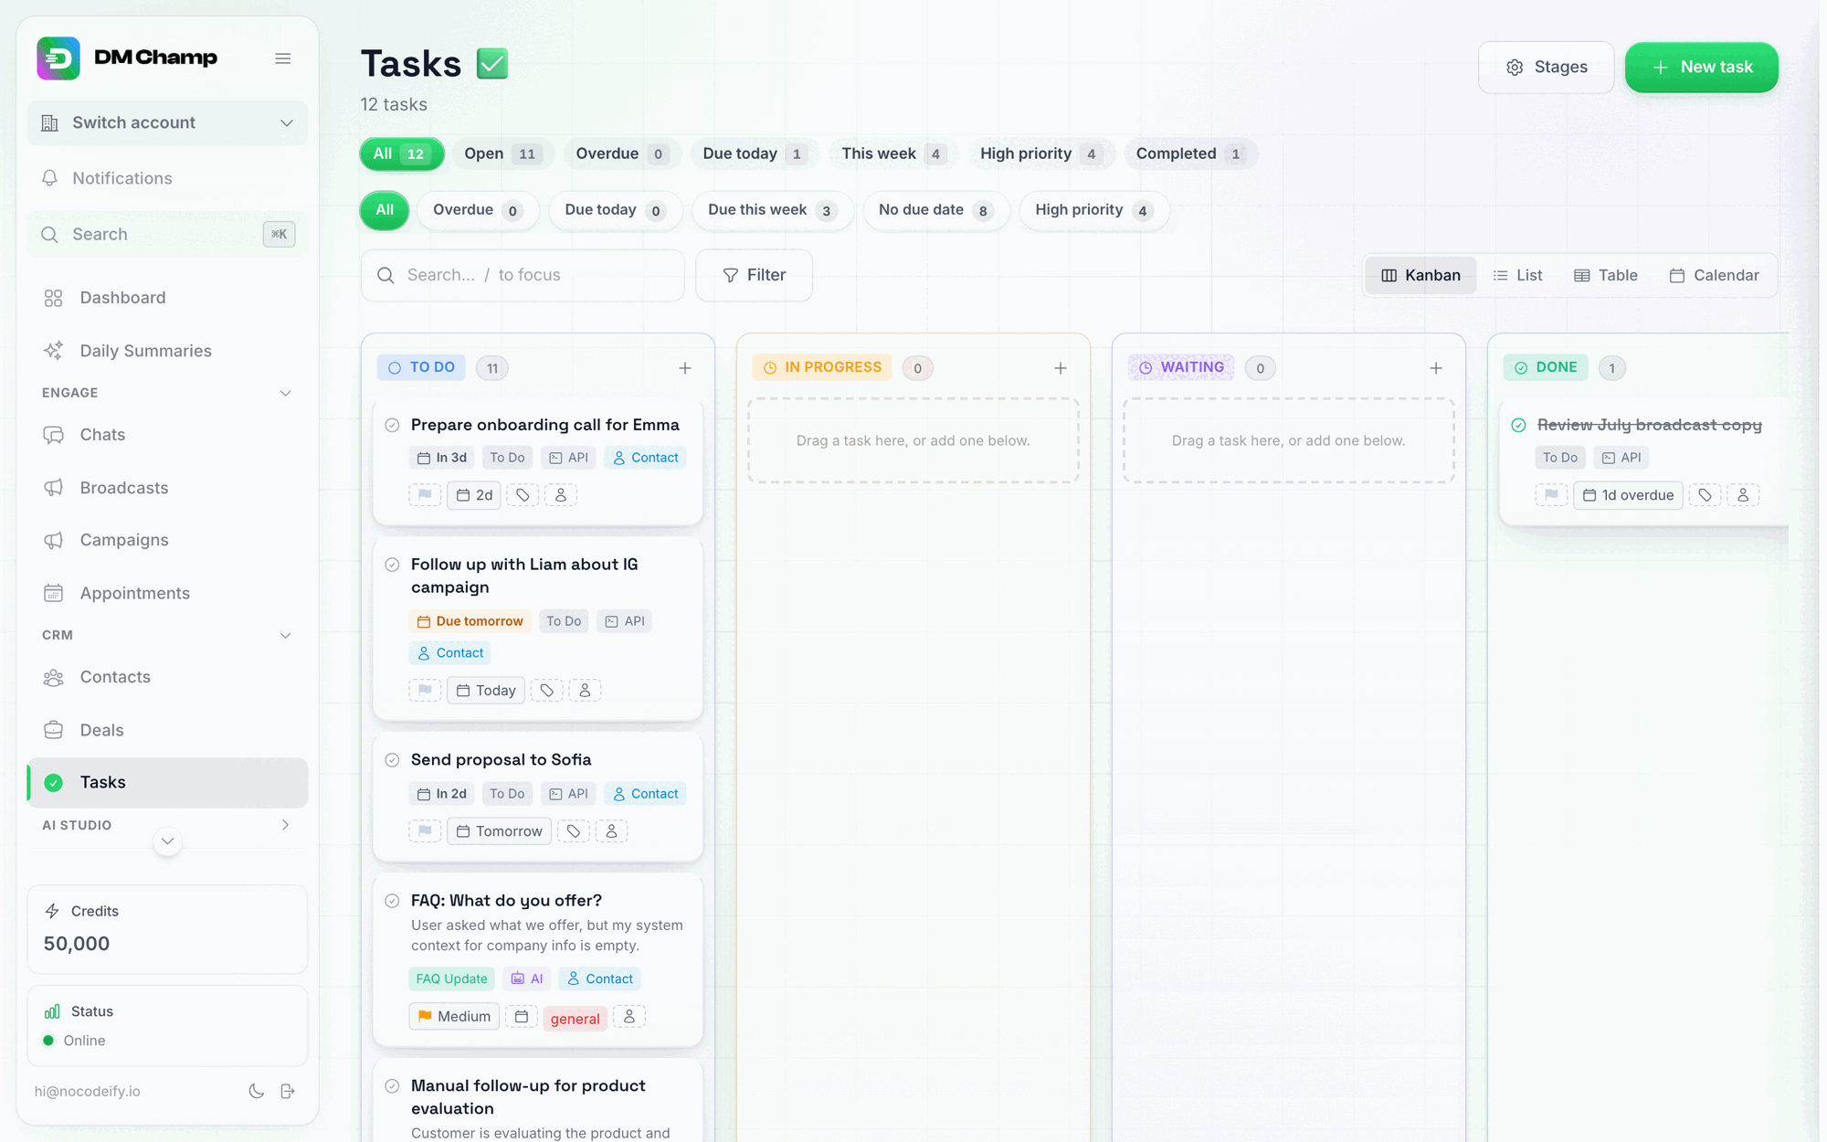Open Switch account dropdown
The height and width of the screenshot is (1142, 1827).
(x=167, y=122)
